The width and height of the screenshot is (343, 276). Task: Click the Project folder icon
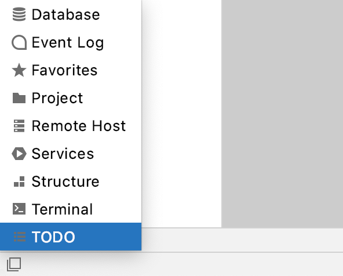pyautogui.click(x=19, y=98)
